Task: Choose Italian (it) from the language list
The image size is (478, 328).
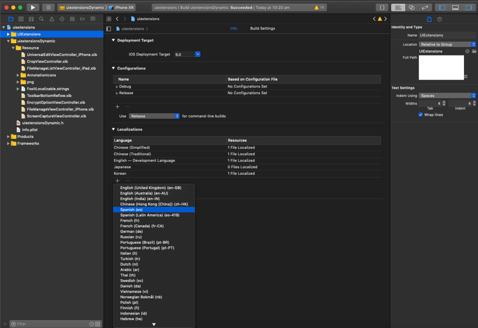Action: pos(154,253)
